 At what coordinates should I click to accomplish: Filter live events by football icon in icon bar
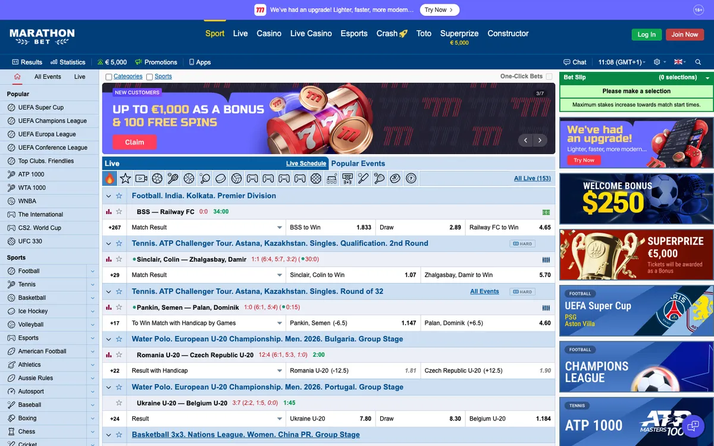157,178
